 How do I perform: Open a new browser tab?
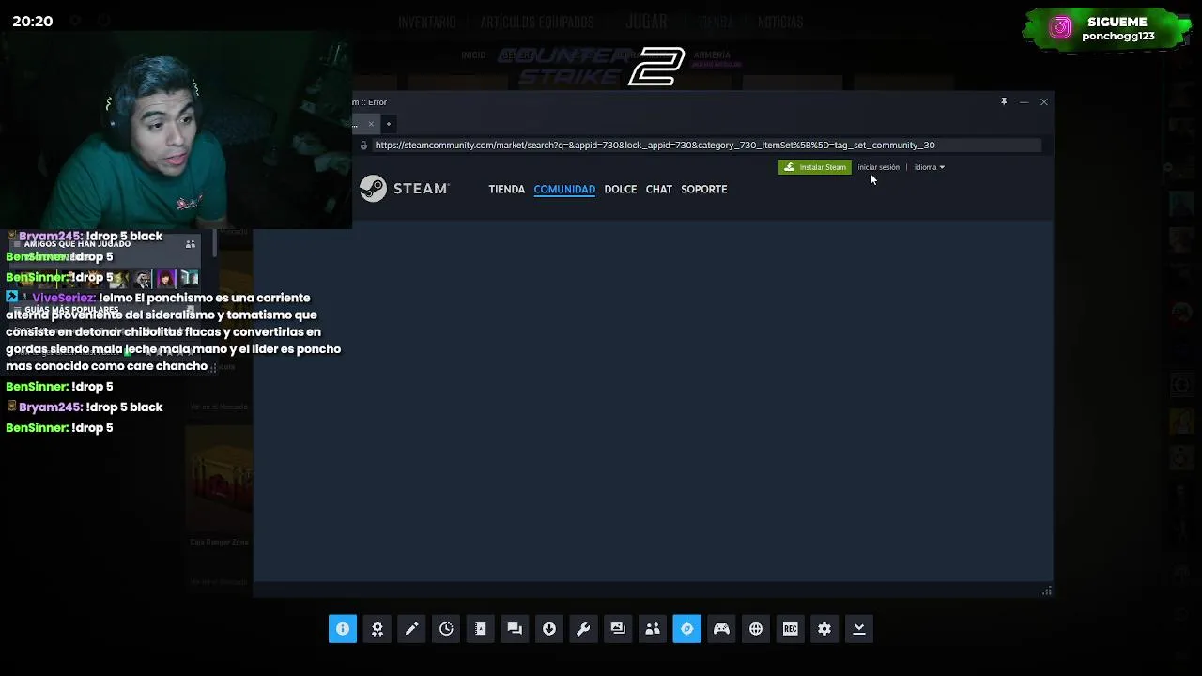tap(388, 124)
